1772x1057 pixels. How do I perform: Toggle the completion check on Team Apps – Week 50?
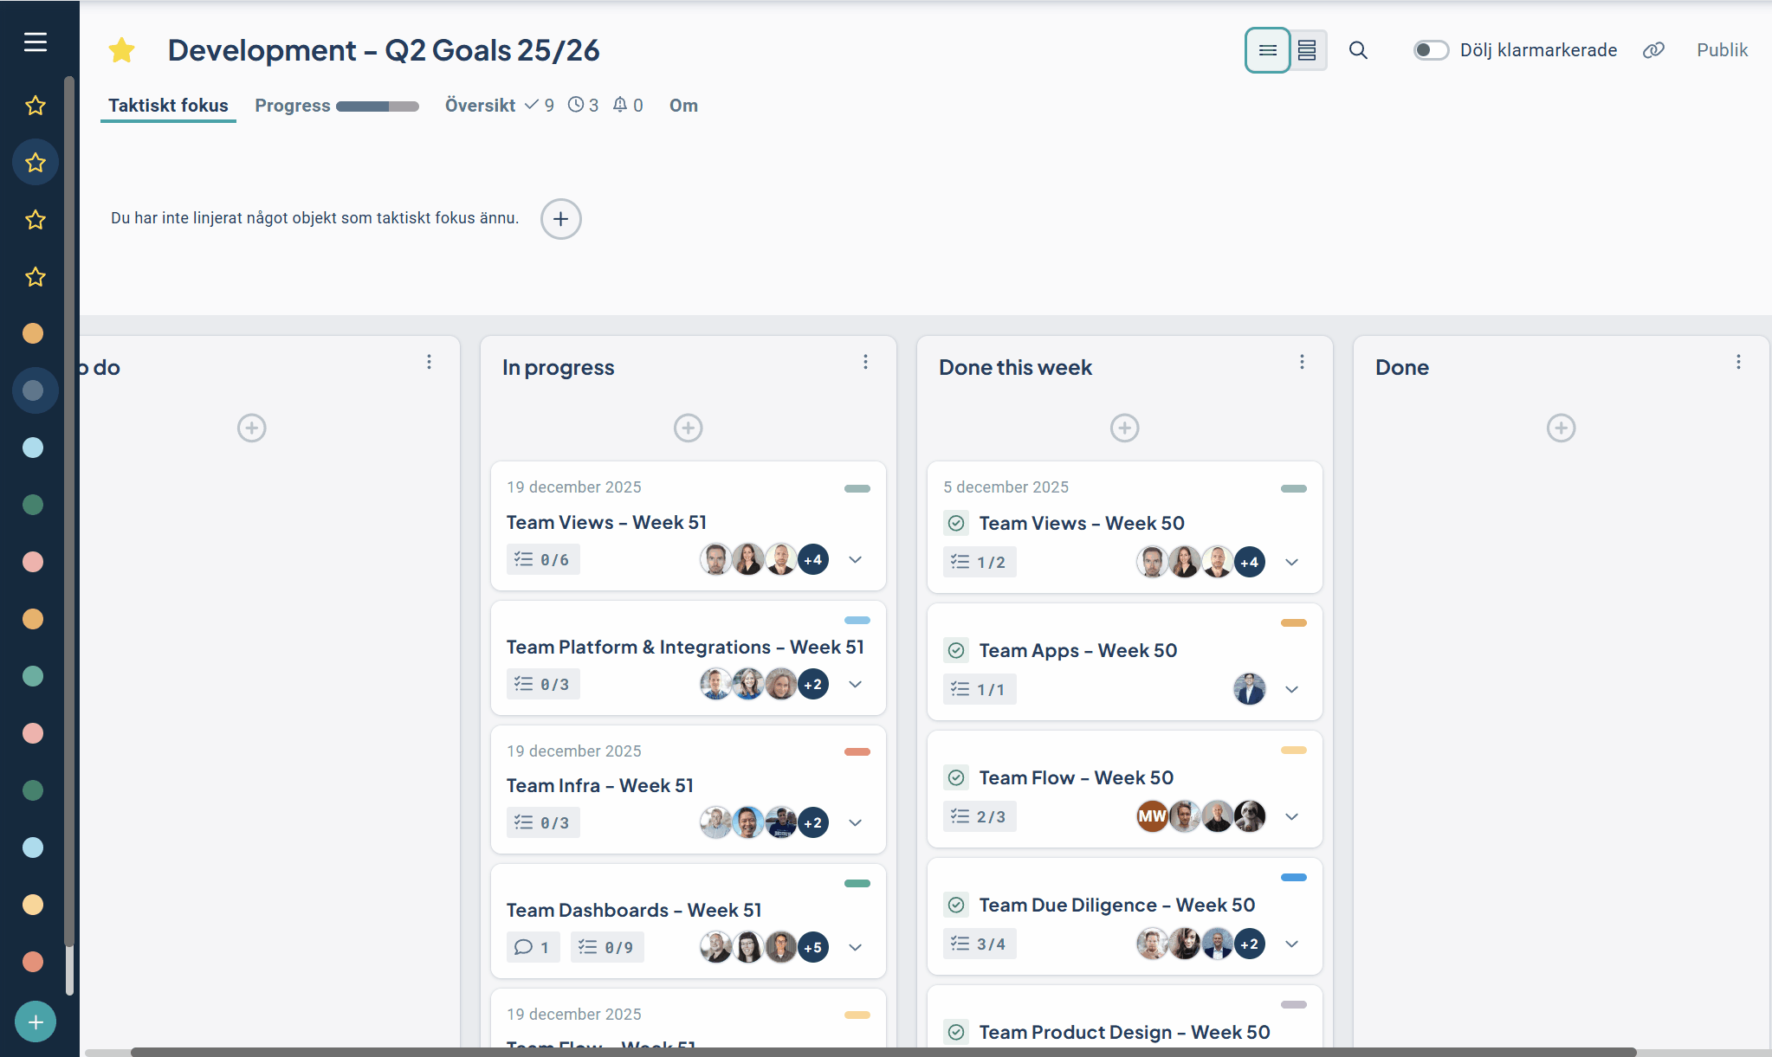(956, 650)
